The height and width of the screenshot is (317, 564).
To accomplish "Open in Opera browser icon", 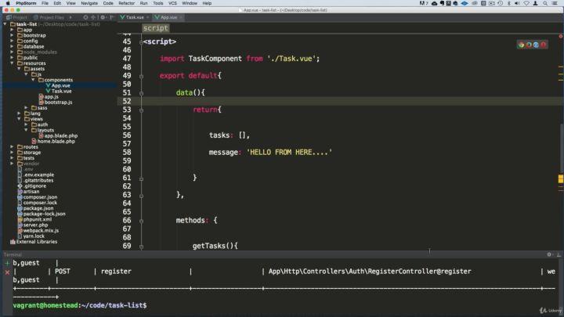I will tap(544, 45).
